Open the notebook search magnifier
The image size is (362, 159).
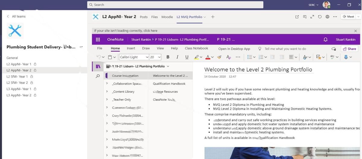(98, 76)
